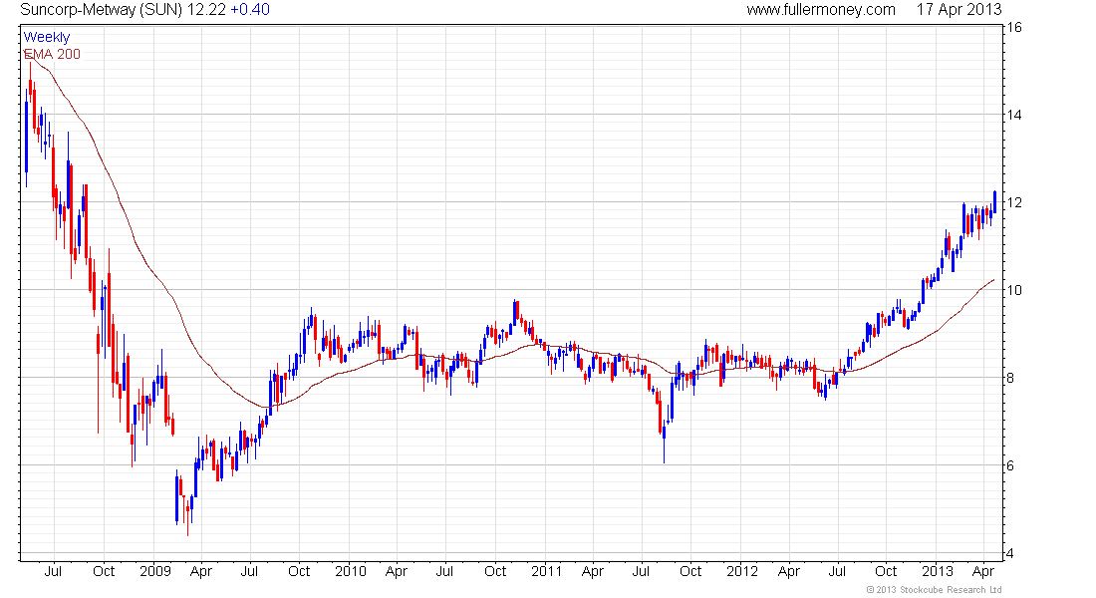Open the www.fullermoney.com website label

(x=821, y=10)
